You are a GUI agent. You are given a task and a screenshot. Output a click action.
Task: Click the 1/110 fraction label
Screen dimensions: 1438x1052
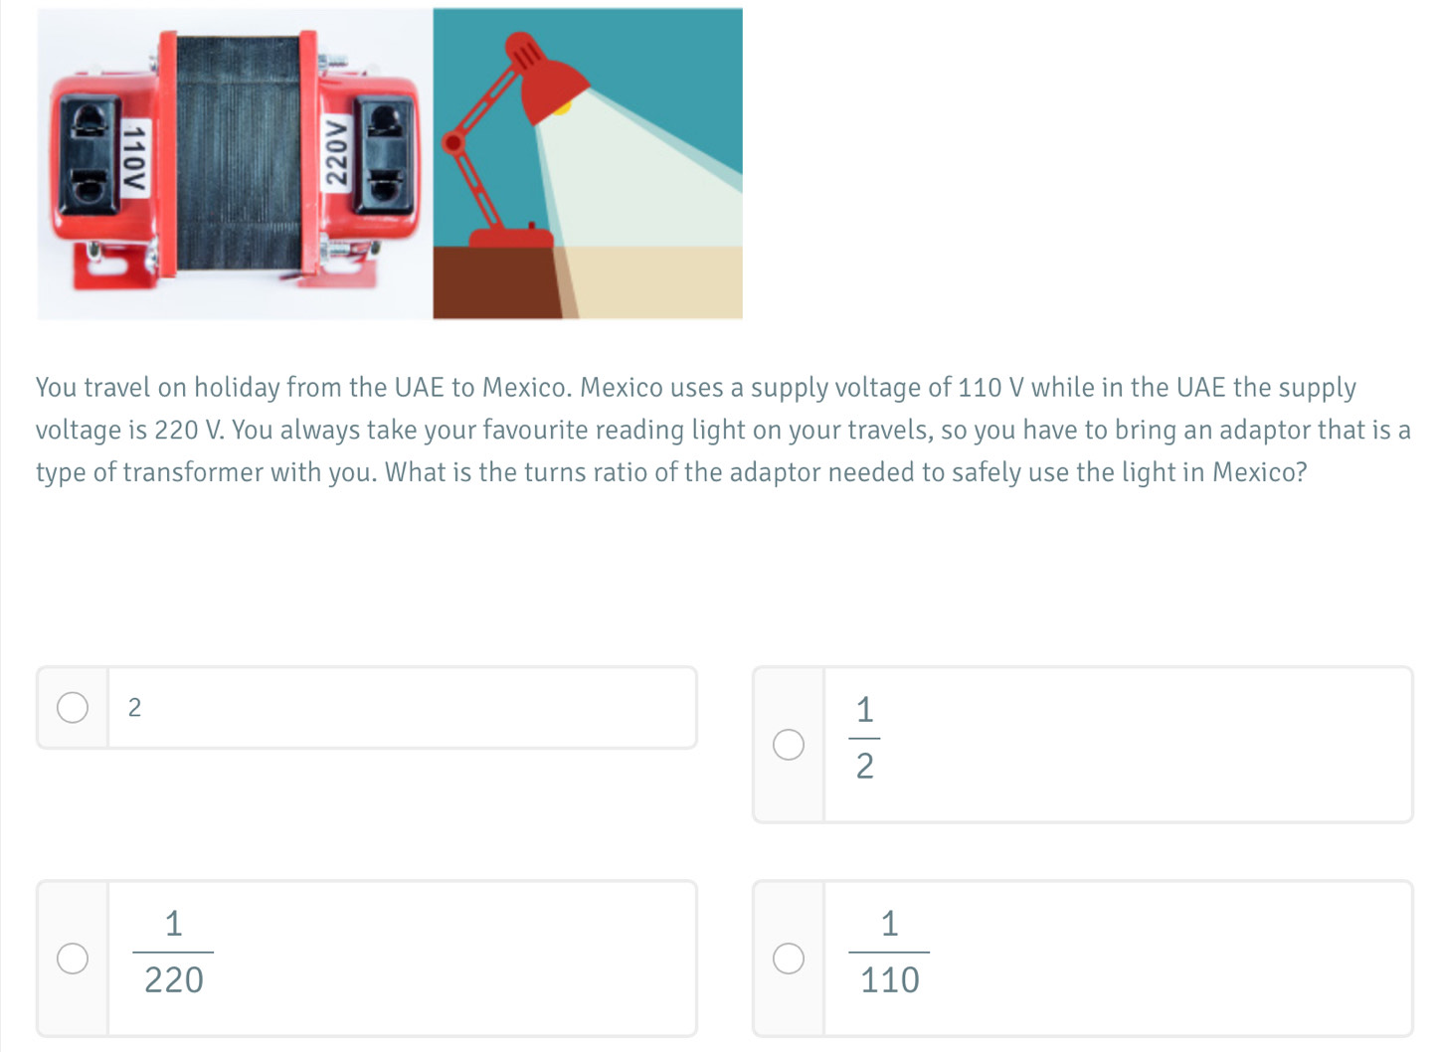(890, 952)
